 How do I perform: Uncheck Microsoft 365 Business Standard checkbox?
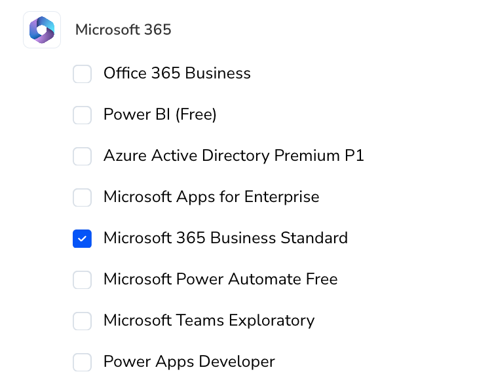pyautogui.click(x=83, y=239)
